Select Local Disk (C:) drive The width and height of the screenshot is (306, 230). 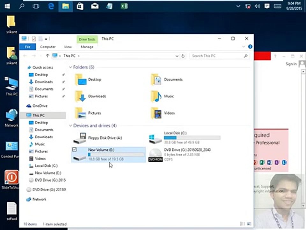(x=185, y=138)
